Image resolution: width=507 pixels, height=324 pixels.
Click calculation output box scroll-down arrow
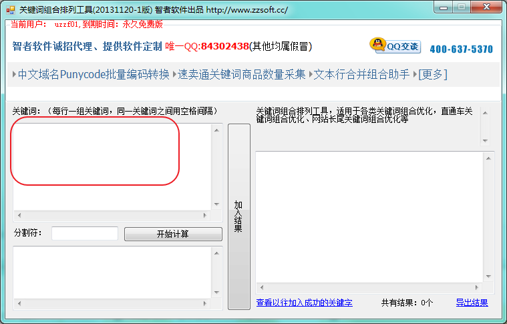(216, 293)
